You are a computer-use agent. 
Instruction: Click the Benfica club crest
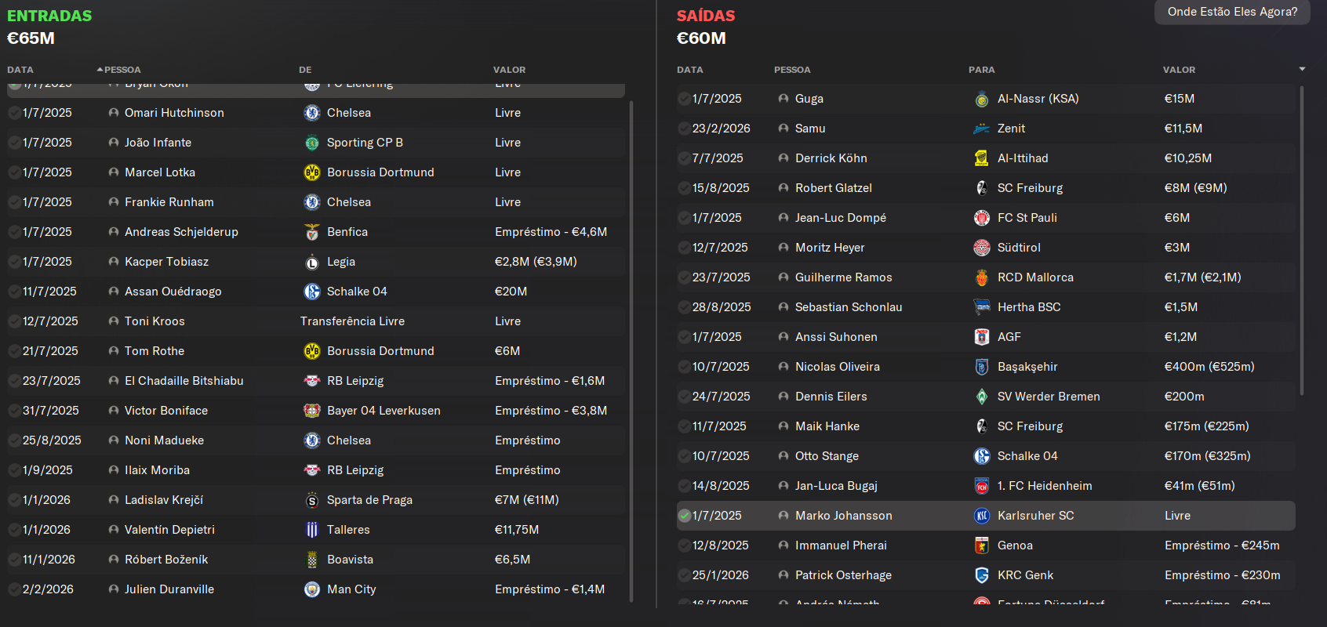312,232
